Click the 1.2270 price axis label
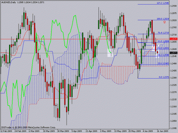Viewport: 178px width, 133px height. pyautogui.click(x=173, y=92)
